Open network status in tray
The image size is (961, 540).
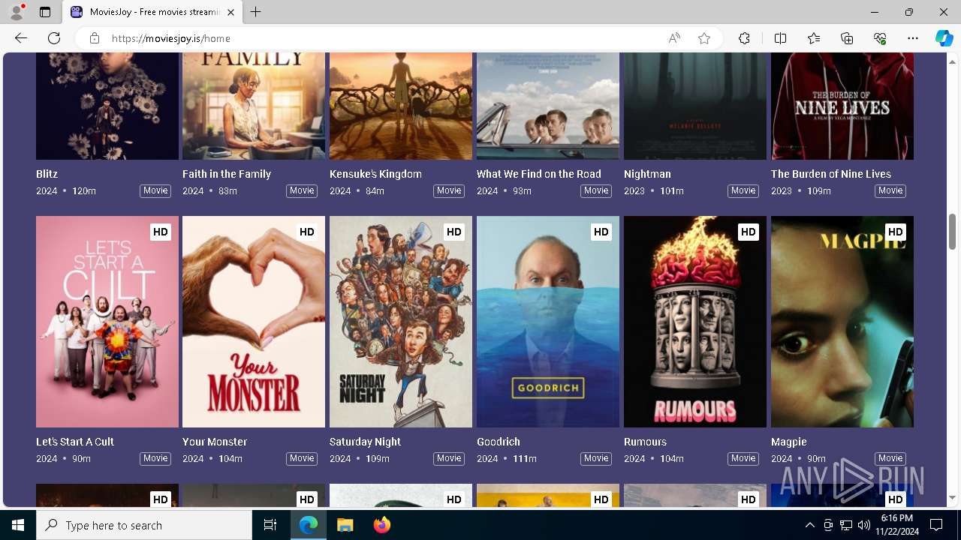point(846,525)
